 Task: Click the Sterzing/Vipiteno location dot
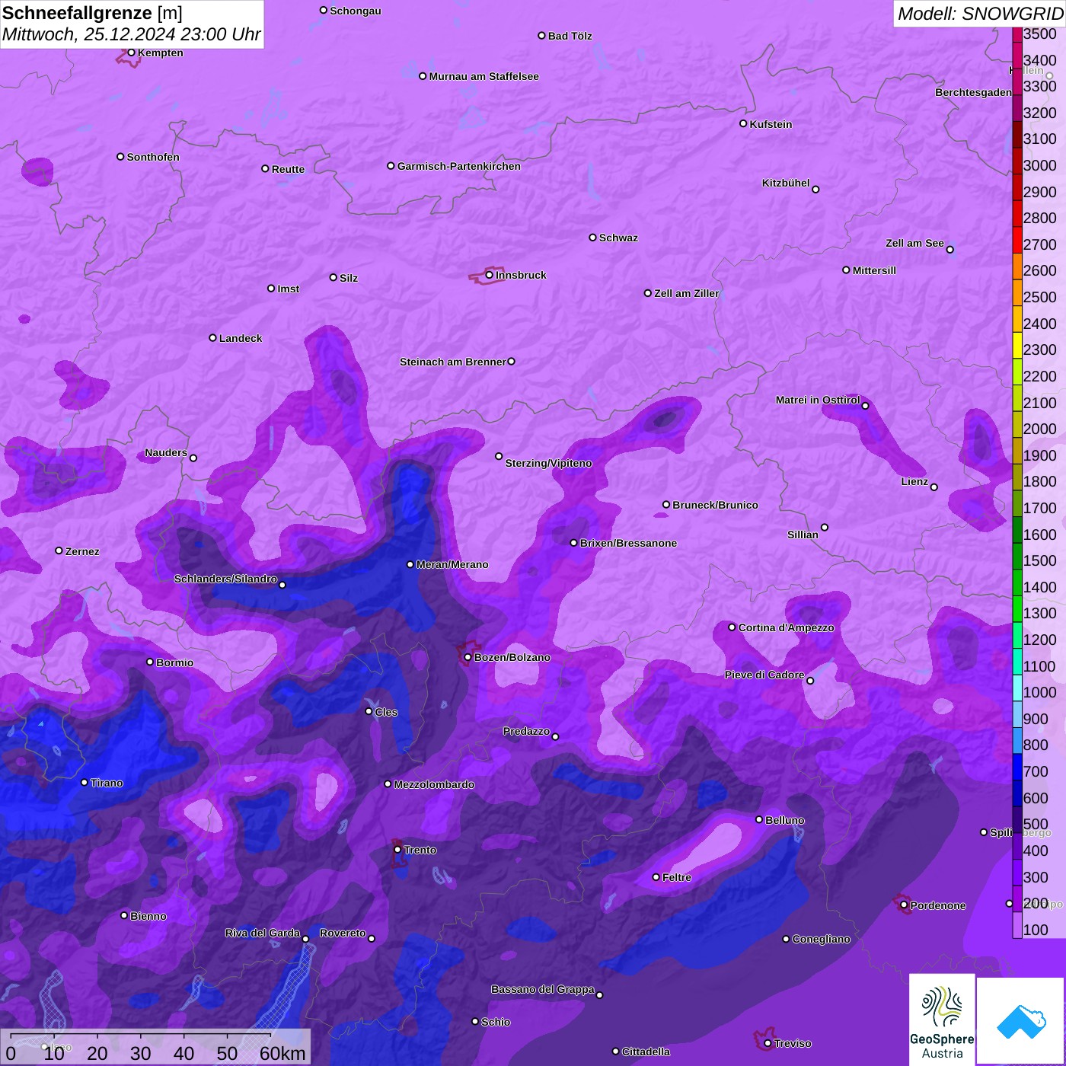coord(499,456)
